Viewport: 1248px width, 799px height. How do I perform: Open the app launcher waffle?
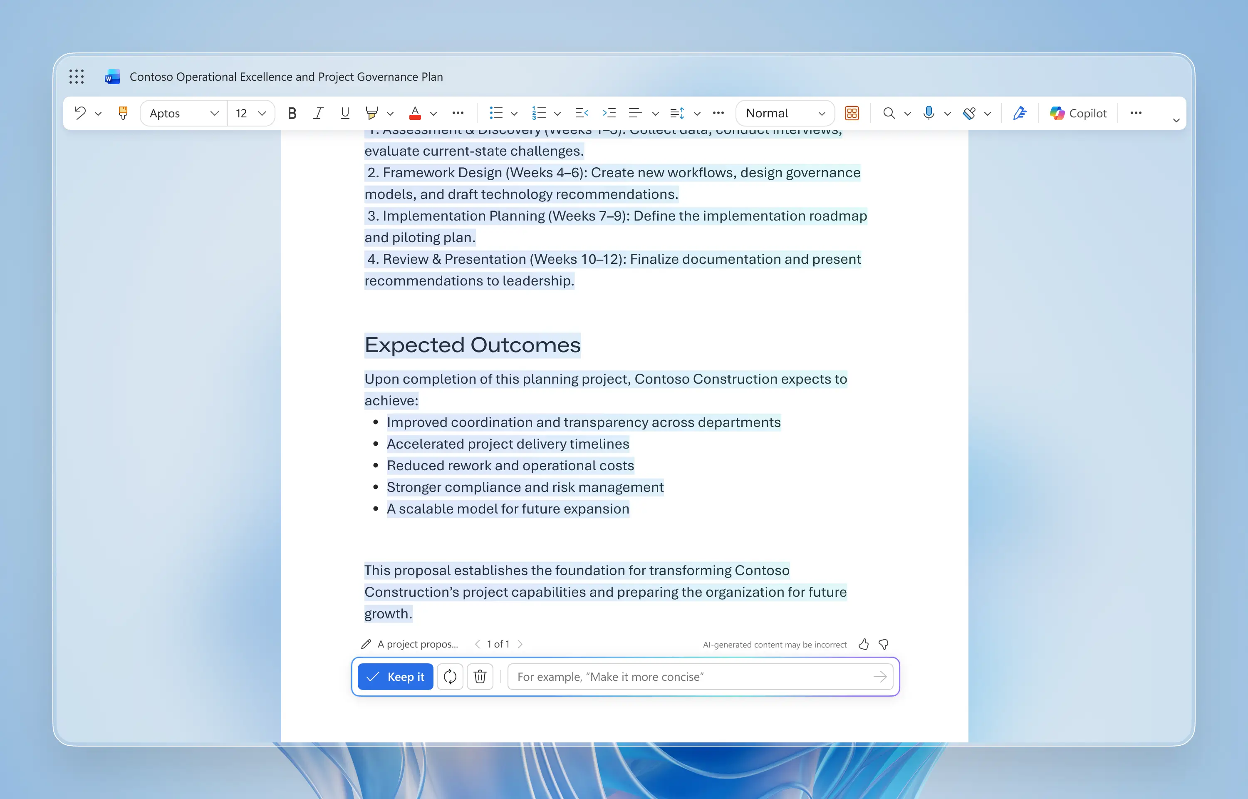77,77
